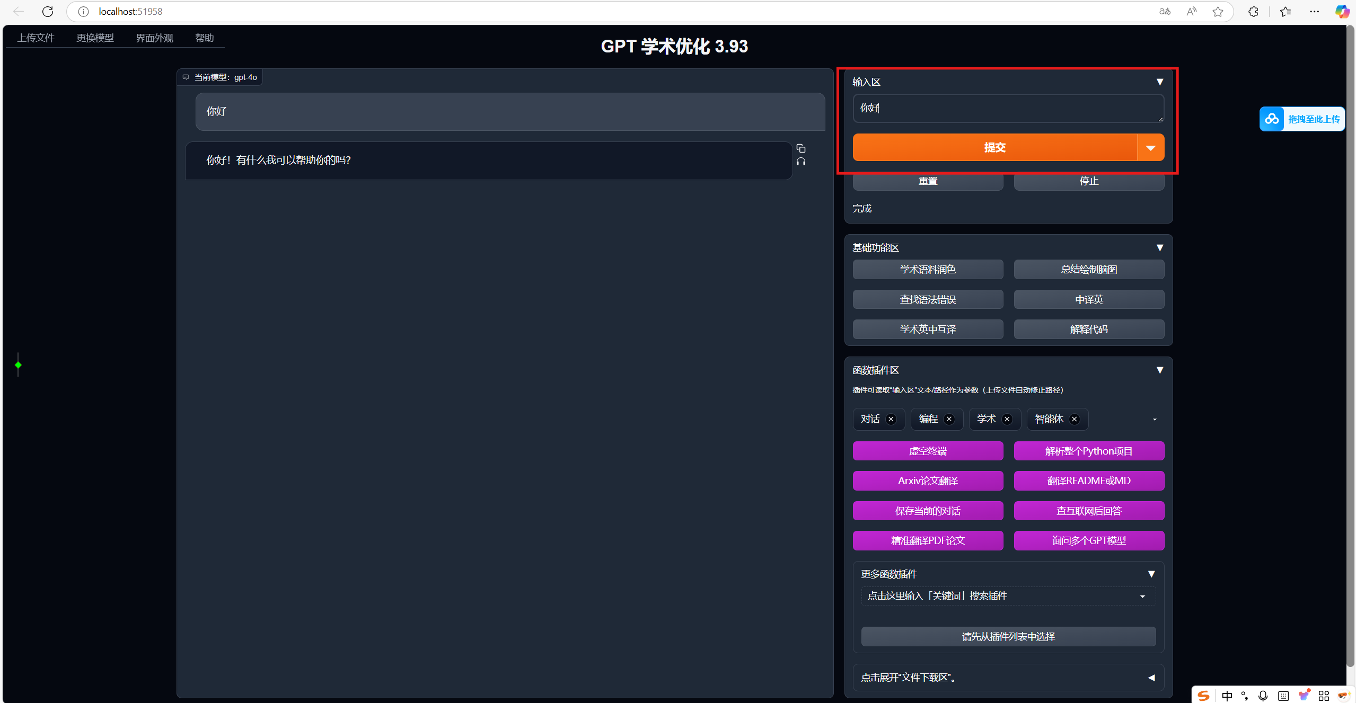Remove the 编程 plugin tag
This screenshot has width=1356, height=703.
click(x=949, y=419)
